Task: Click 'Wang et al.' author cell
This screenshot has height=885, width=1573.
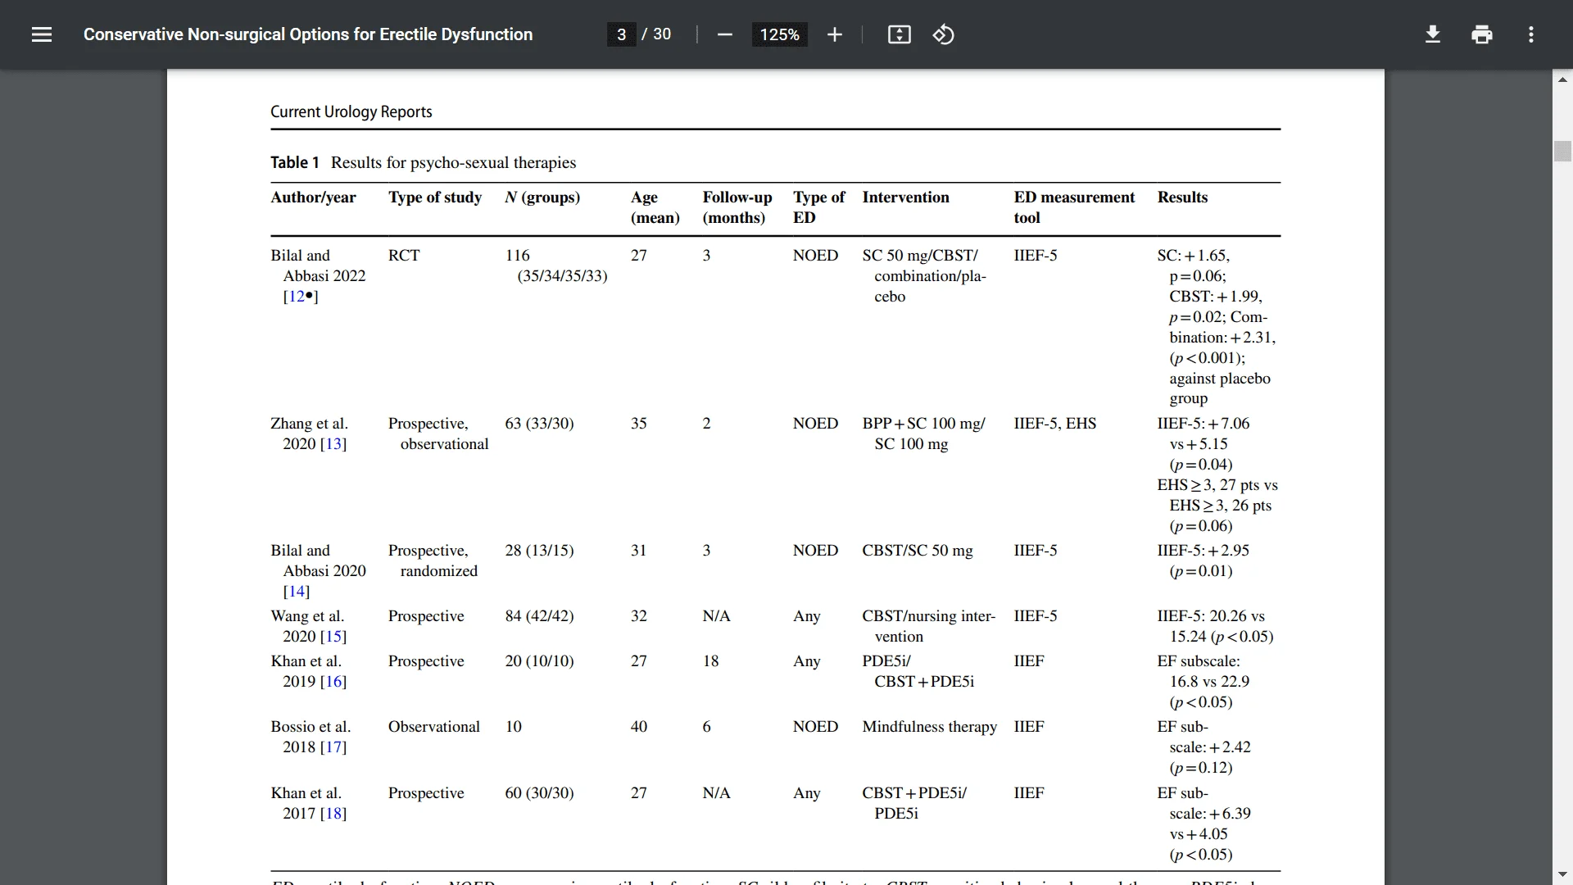Action: (x=307, y=616)
